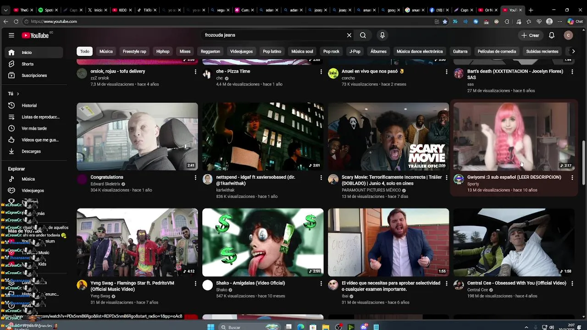The height and width of the screenshot is (330, 587).
Task: Open the Windows Start button
Action: [x=210, y=327]
